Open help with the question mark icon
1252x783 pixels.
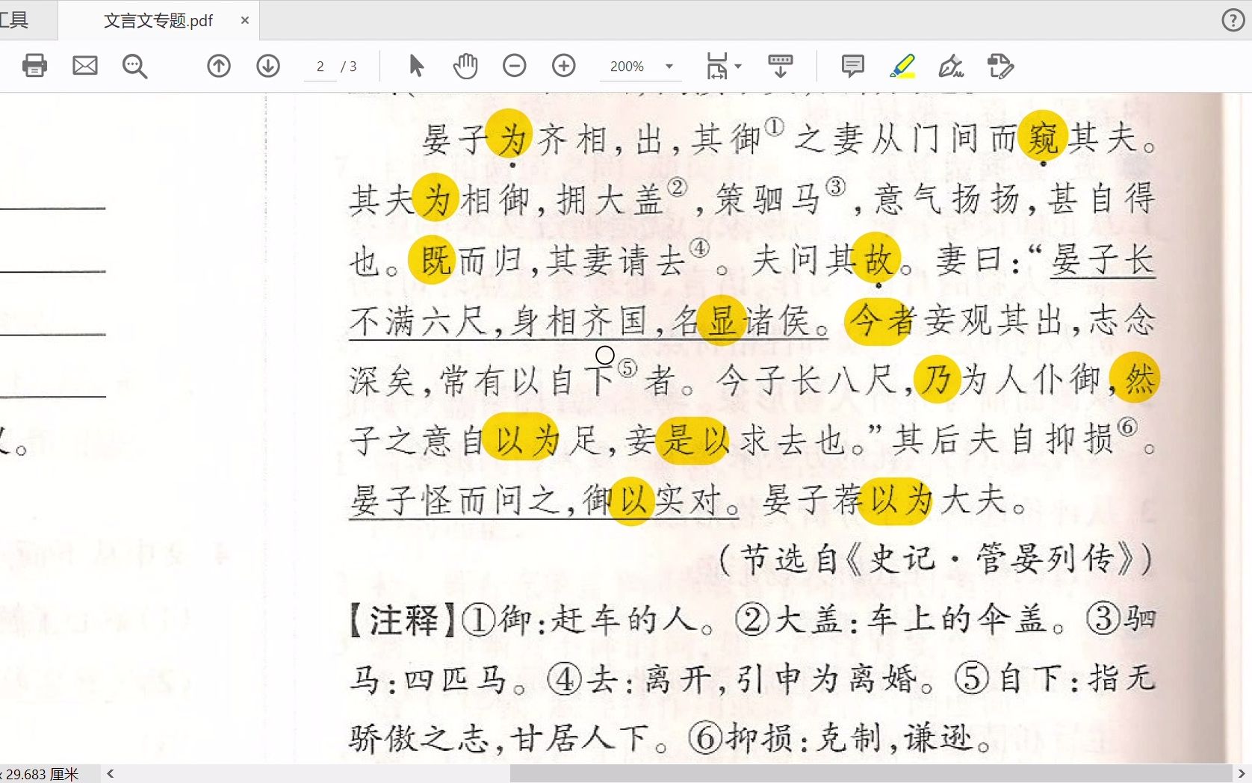(x=1233, y=20)
